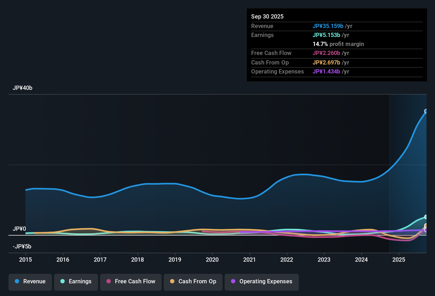Viewport: 435px width, 296px height.
Task: Expand the profit margin detail row
Action: pyautogui.click(x=338, y=44)
